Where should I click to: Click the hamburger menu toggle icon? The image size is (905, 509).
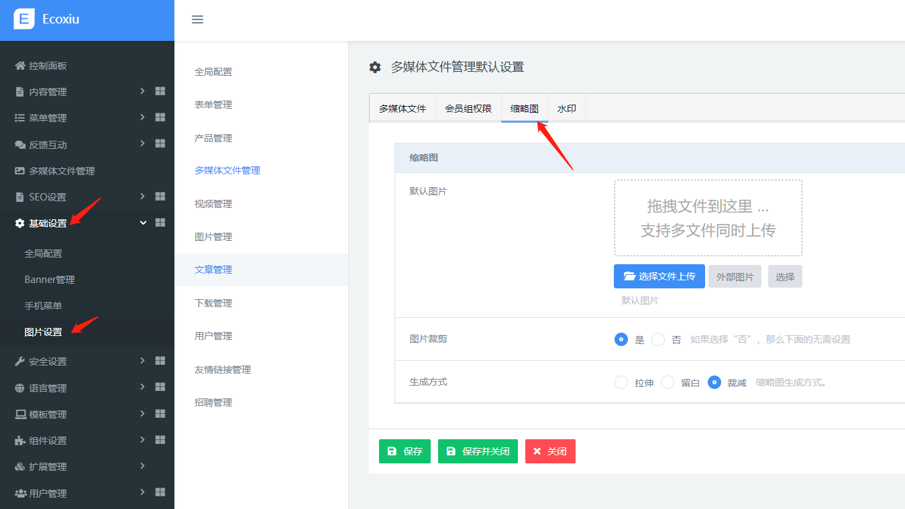[197, 19]
